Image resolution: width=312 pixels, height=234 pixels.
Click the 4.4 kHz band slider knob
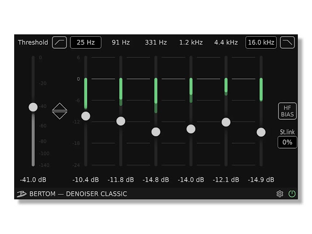click(x=226, y=122)
